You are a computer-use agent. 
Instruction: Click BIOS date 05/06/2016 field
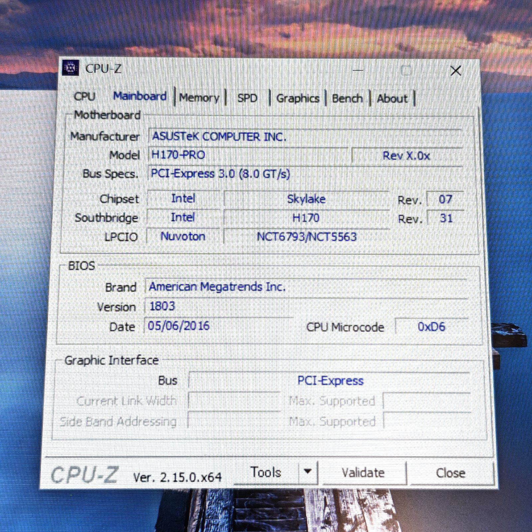click(x=218, y=326)
